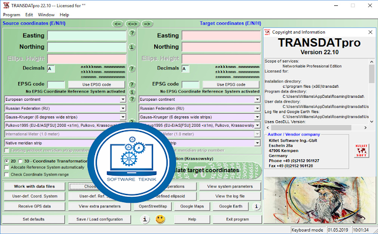The image size is (378, 234).
Task: Click Keyboard mode in status bar
Action: pyautogui.click(x=307, y=230)
